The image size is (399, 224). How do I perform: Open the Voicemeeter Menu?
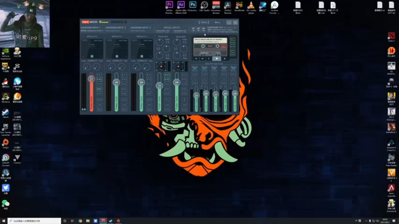click(x=217, y=22)
